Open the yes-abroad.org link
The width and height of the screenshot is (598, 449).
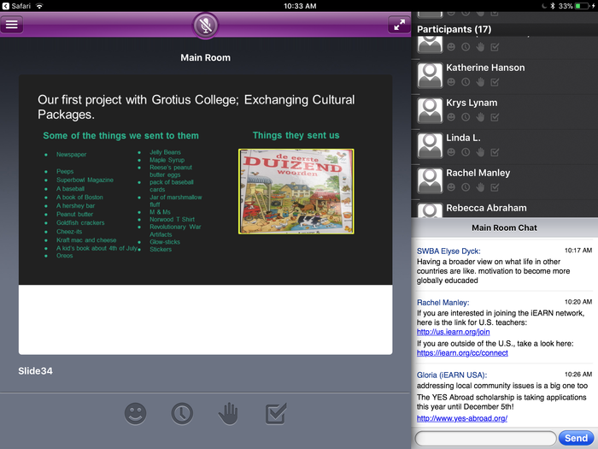tap(451, 418)
